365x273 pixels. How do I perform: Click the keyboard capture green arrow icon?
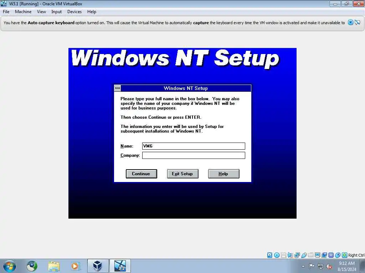pos(345,255)
